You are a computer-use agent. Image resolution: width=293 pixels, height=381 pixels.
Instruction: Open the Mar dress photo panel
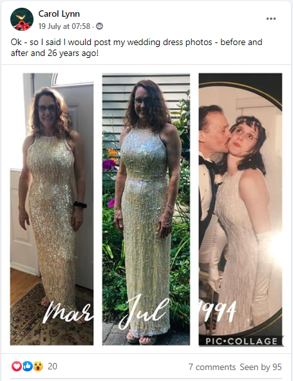point(52,209)
